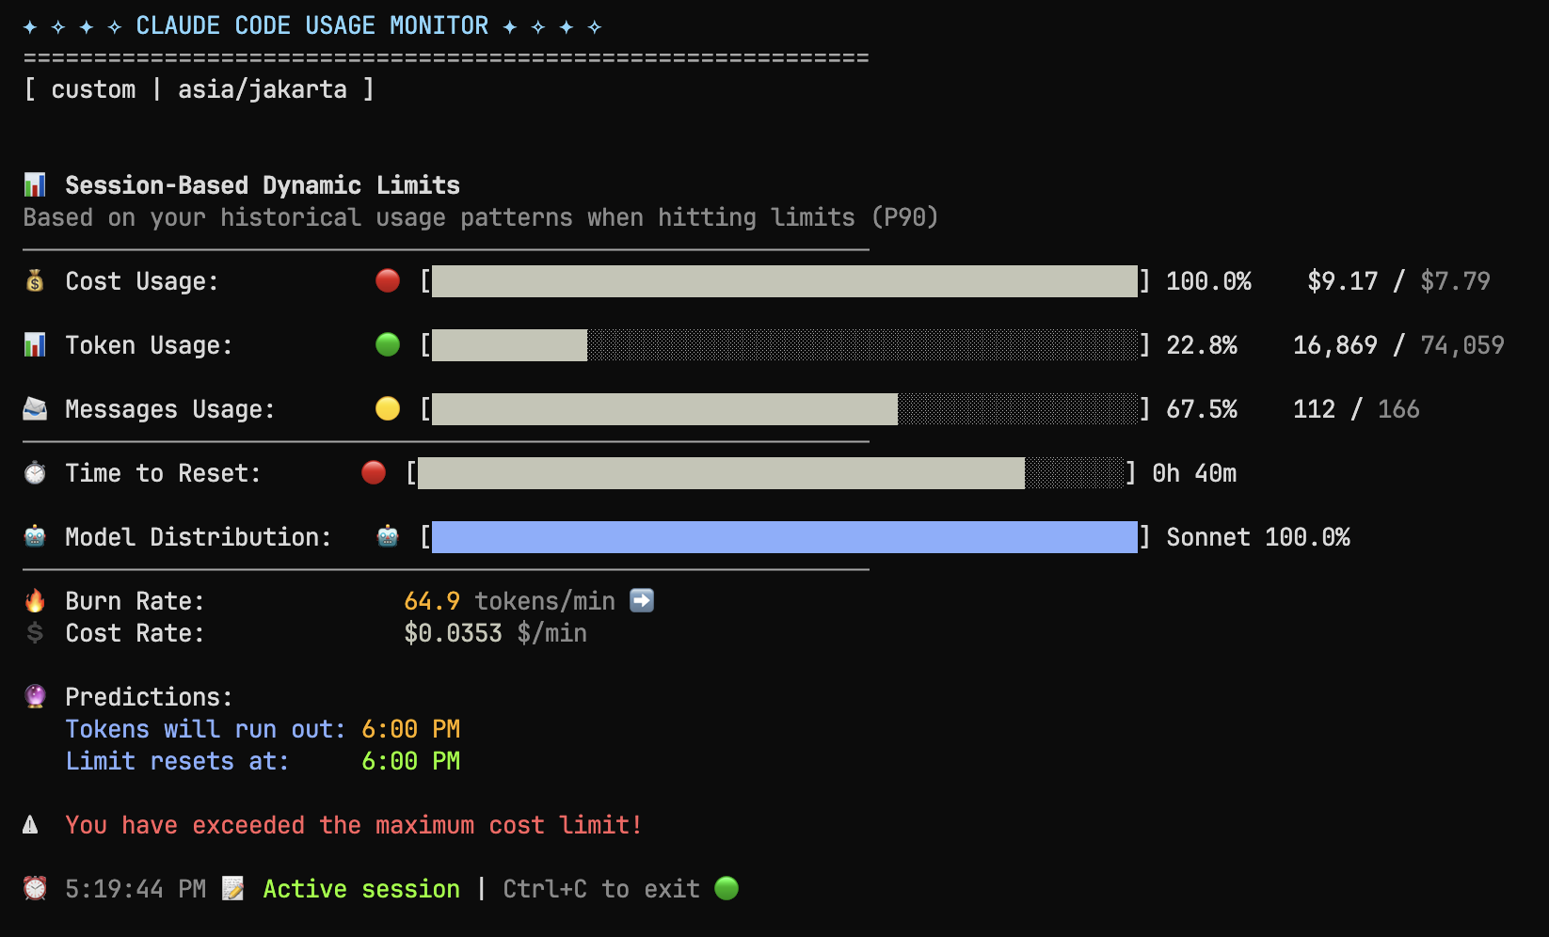Click the '166' messages limit
The height and width of the screenshot is (937, 1549).
tap(1399, 409)
